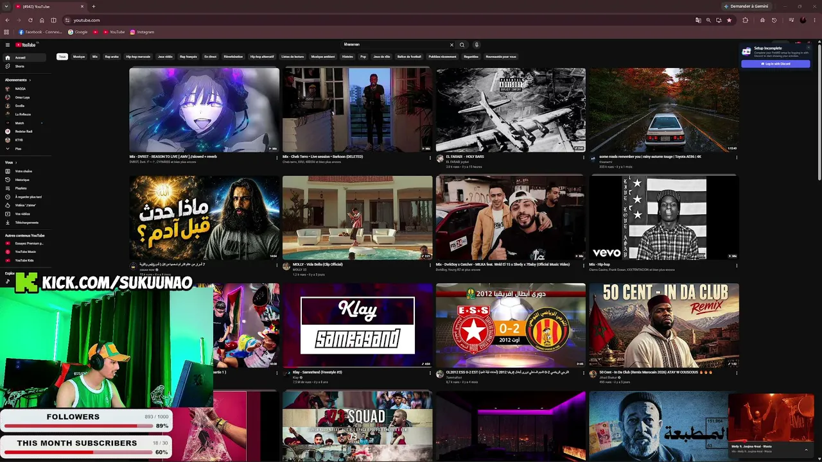Play the 50 Cent In Da Club Remix thumbnail

[664, 325]
